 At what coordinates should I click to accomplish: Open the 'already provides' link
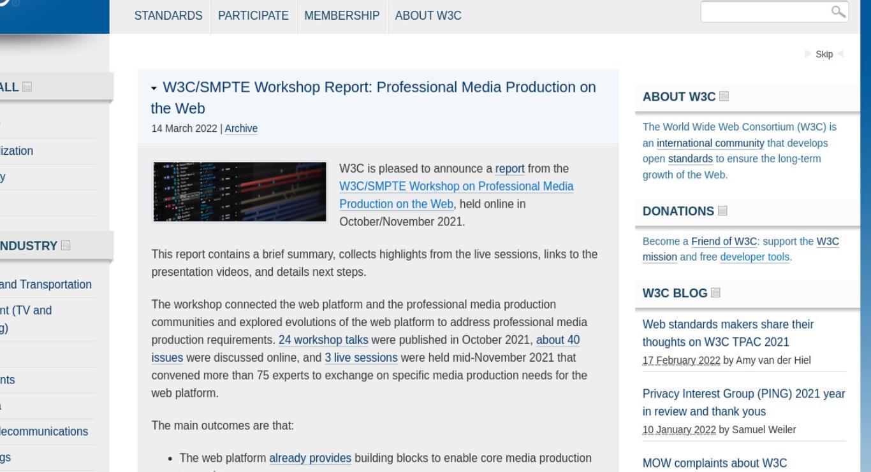310,457
